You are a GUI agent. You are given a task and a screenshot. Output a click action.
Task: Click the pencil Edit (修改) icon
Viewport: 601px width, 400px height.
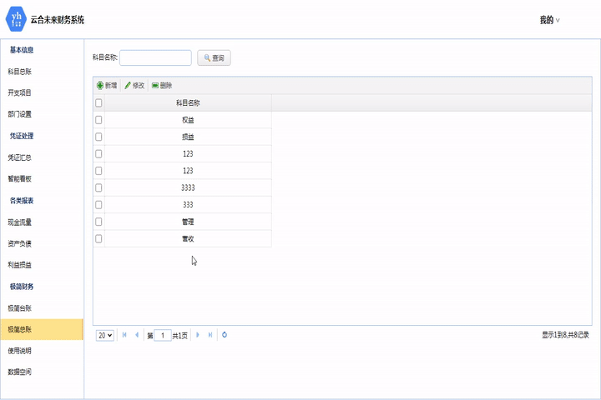tap(128, 86)
